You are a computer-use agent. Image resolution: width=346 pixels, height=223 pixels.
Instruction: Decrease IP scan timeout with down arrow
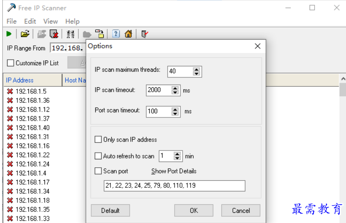click(x=175, y=92)
